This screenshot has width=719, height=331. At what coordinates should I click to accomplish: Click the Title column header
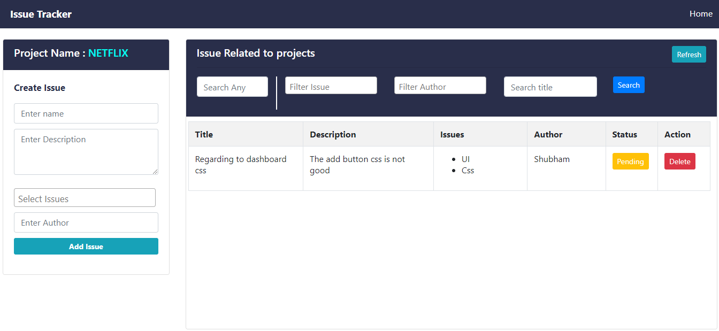point(204,134)
